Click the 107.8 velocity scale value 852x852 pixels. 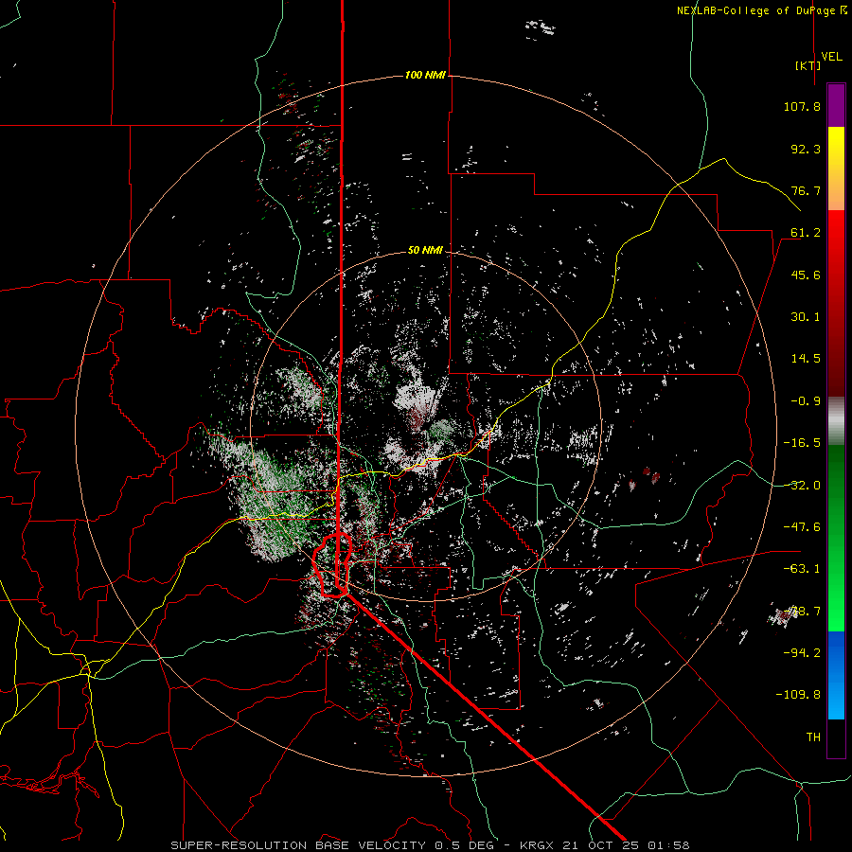point(802,106)
